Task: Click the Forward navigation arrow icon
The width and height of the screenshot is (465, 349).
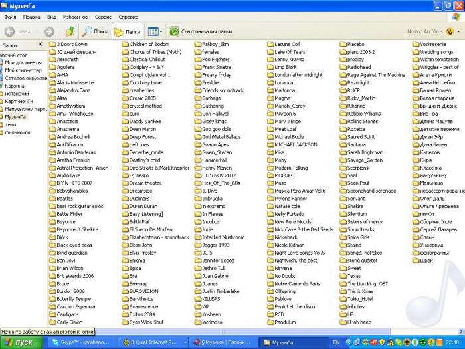Action: pyautogui.click(x=49, y=31)
